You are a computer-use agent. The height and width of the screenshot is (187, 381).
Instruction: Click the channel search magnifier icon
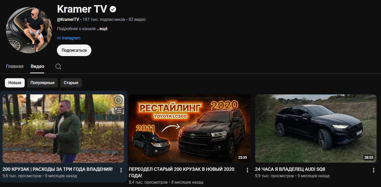click(58, 67)
